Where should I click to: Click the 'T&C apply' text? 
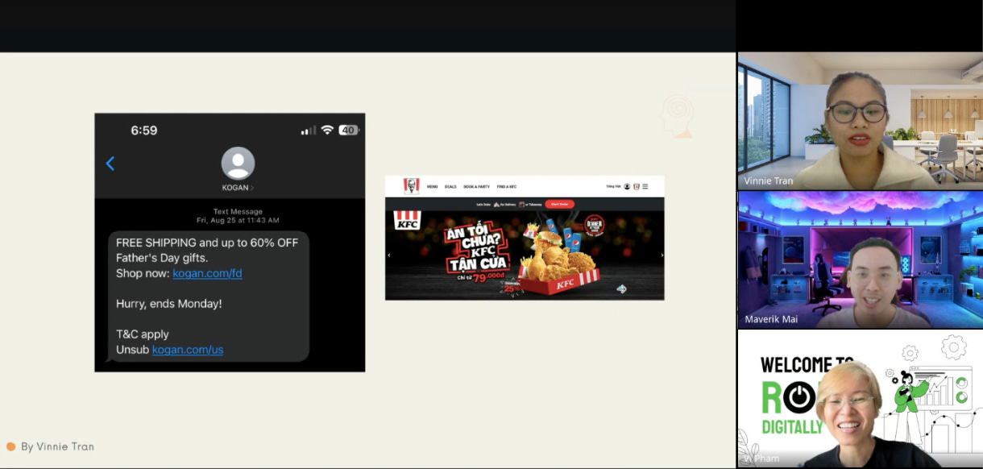(143, 334)
